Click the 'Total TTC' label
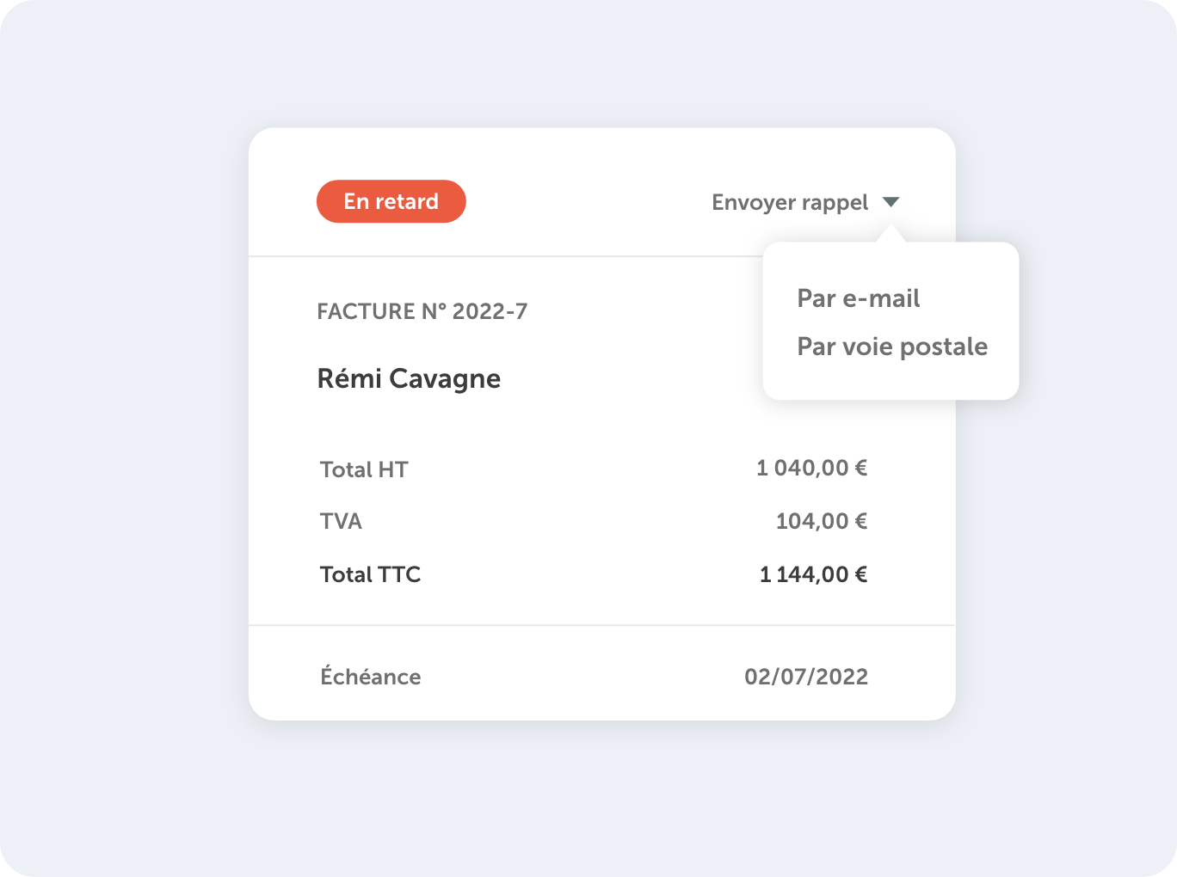 pyautogui.click(x=370, y=574)
